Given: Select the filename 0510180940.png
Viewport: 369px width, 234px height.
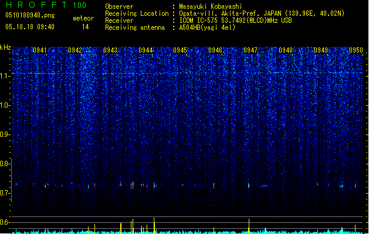Looking at the screenshot, I should click(30, 15).
